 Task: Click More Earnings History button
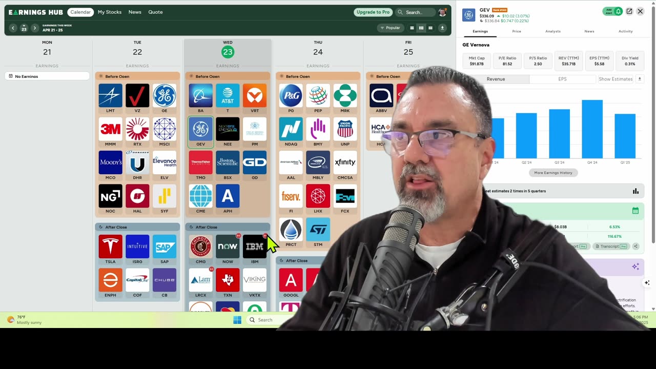[553, 173]
